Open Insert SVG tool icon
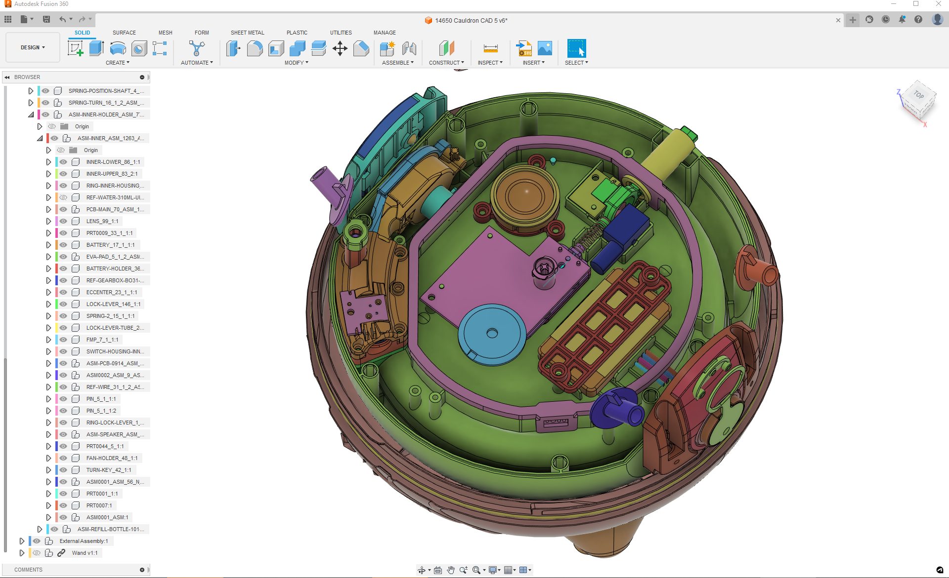This screenshot has width=949, height=578. click(x=524, y=48)
